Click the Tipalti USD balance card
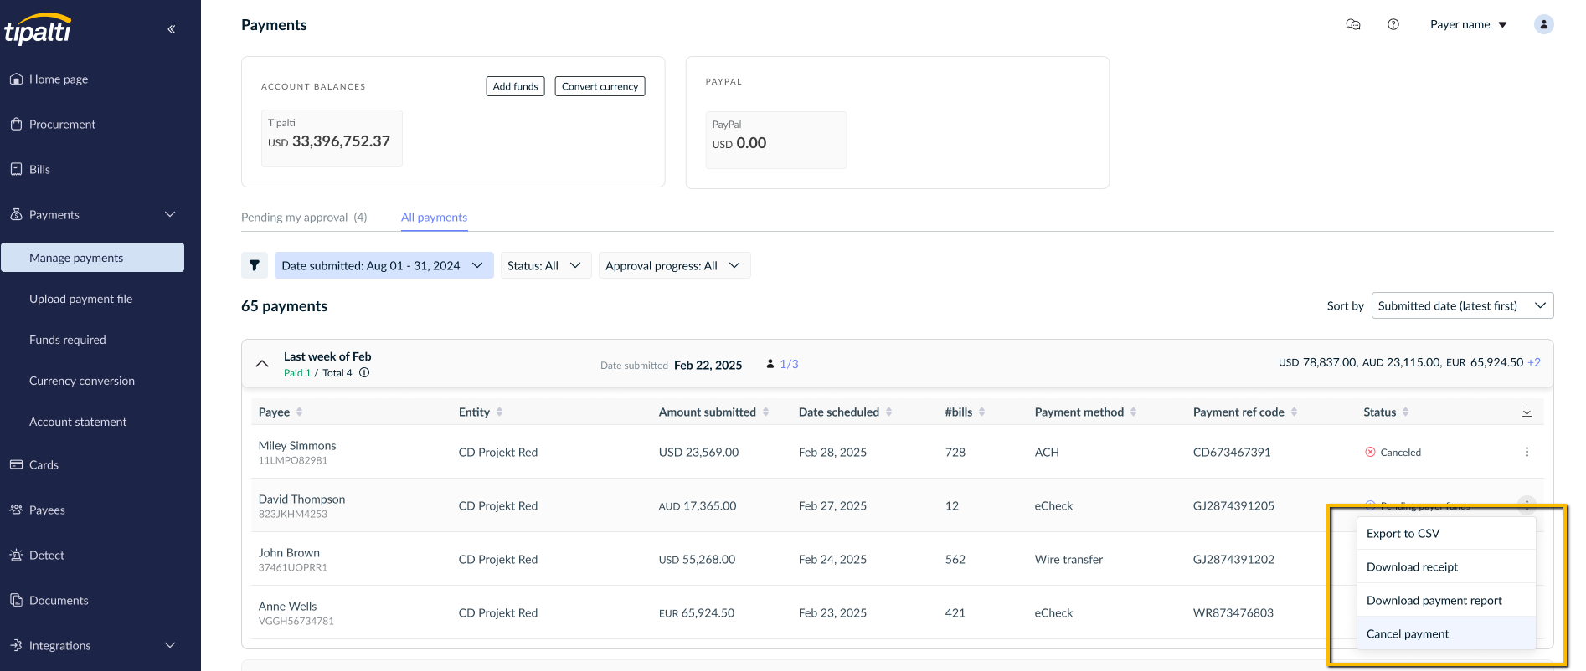This screenshot has height=671, width=1586. pos(332,138)
